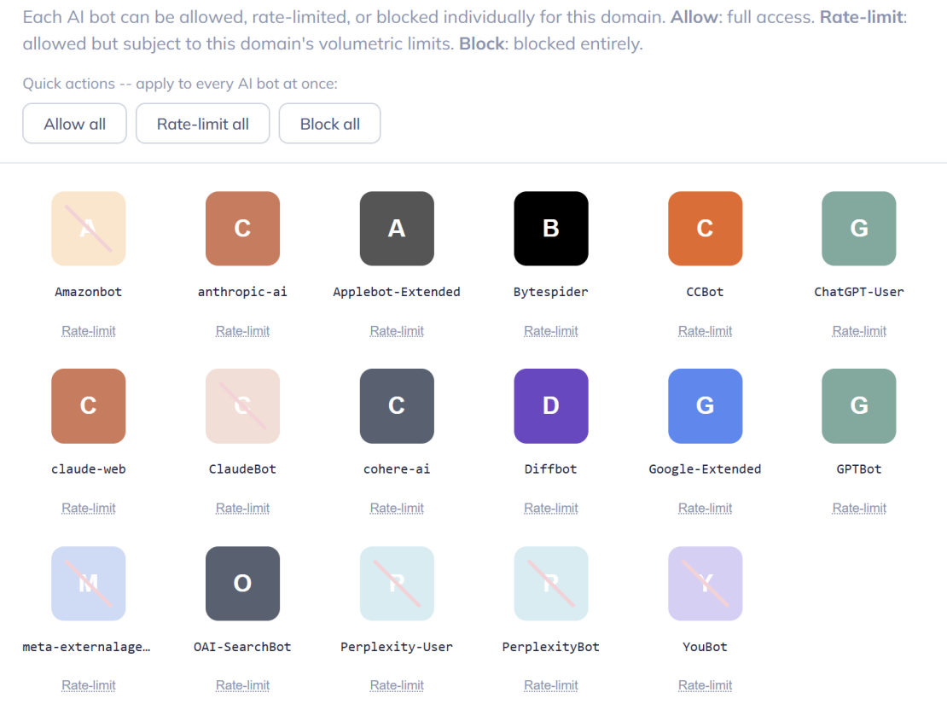This screenshot has width=947, height=710.
Task: Click the Block all button
Action: (330, 123)
